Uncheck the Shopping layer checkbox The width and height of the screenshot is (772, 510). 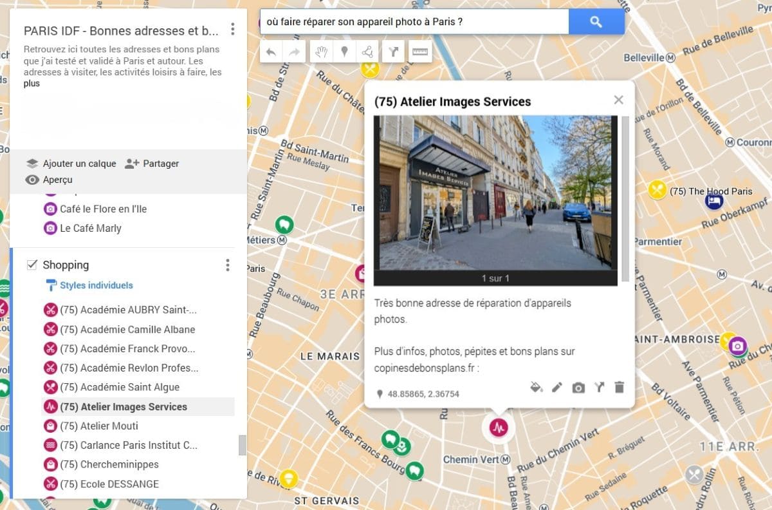[x=31, y=265]
